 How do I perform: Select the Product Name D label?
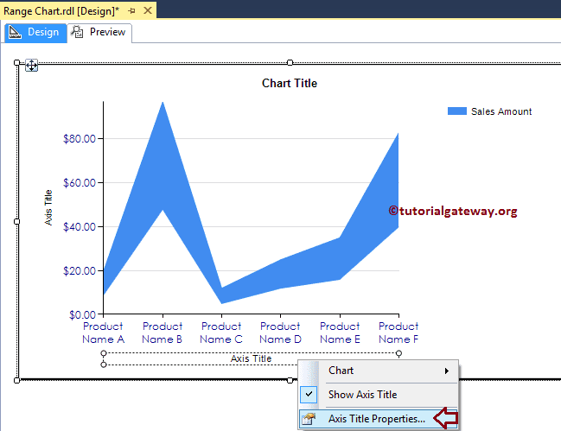coord(280,333)
